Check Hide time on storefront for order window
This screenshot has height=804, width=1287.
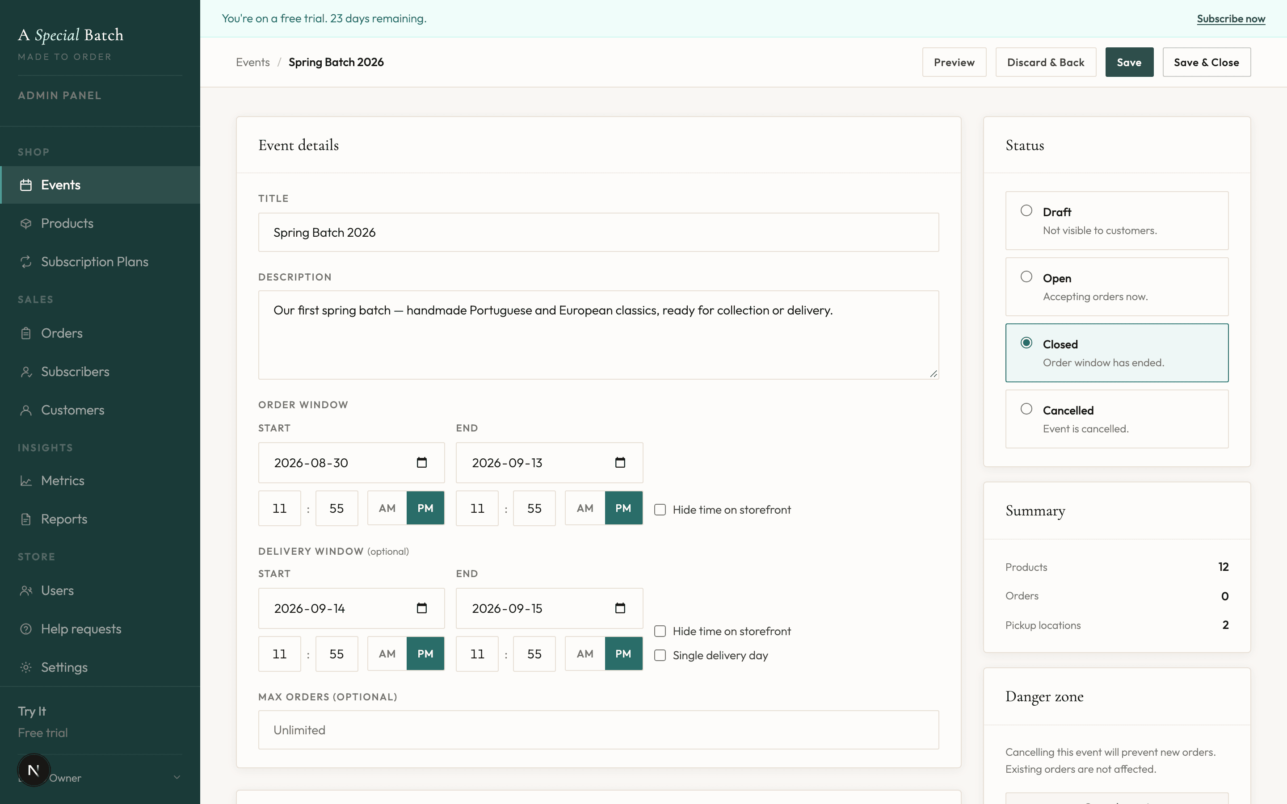click(660, 509)
